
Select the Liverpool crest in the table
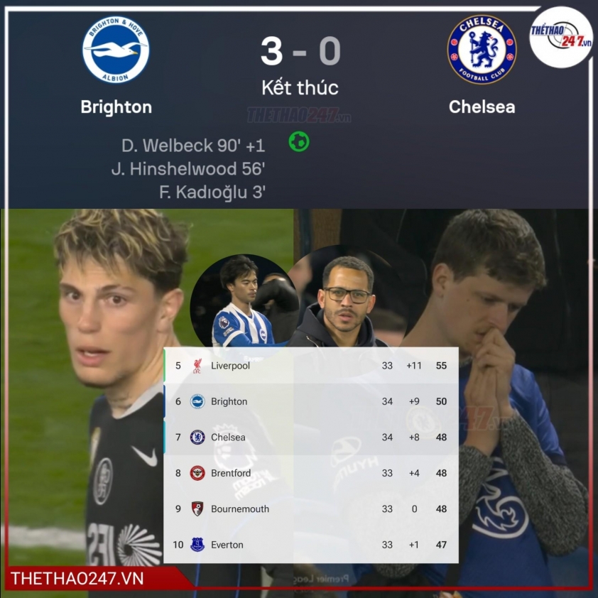point(197,366)
